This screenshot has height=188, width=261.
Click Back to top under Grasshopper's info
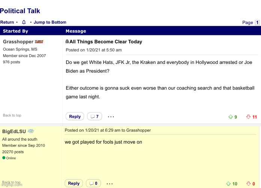coord(12,115)
